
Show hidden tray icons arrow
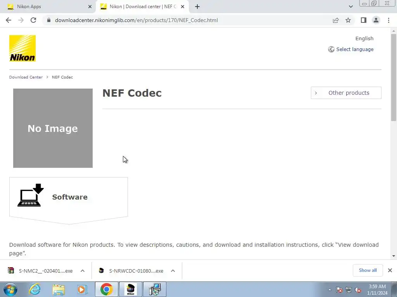[330, 290]
